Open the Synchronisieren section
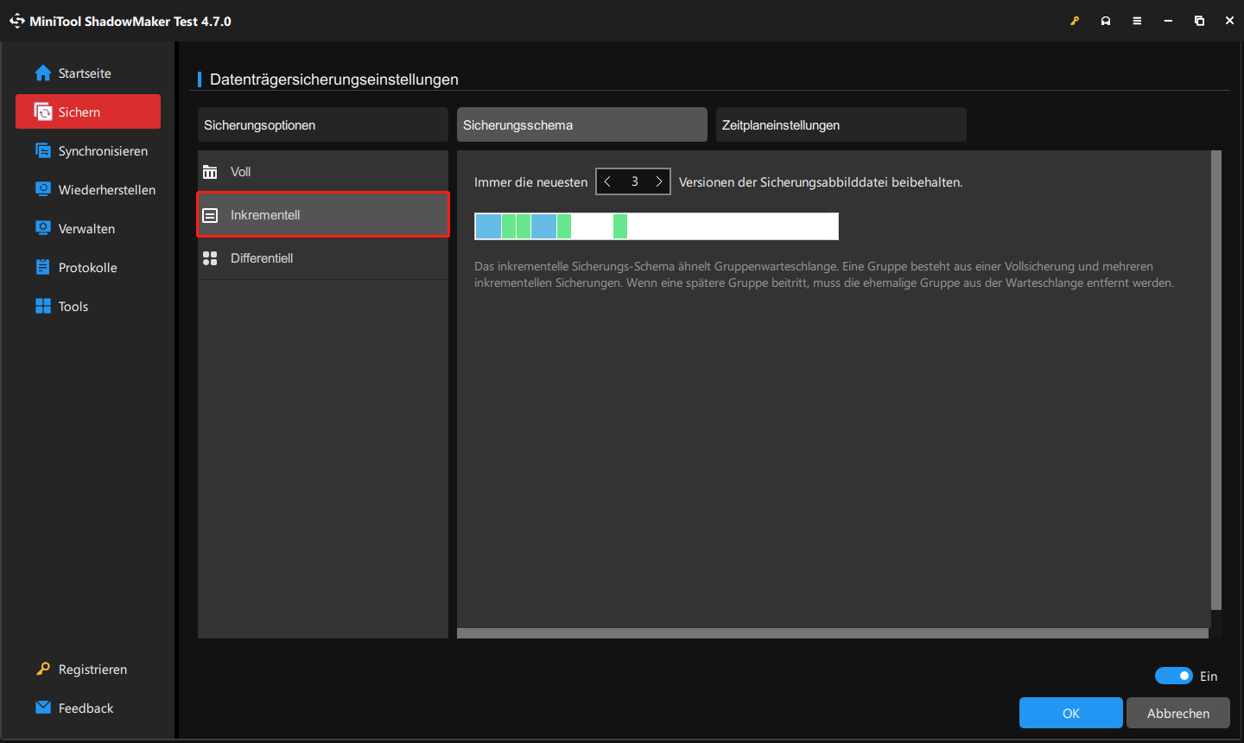 pyautogui.click(x=88, y=151)
